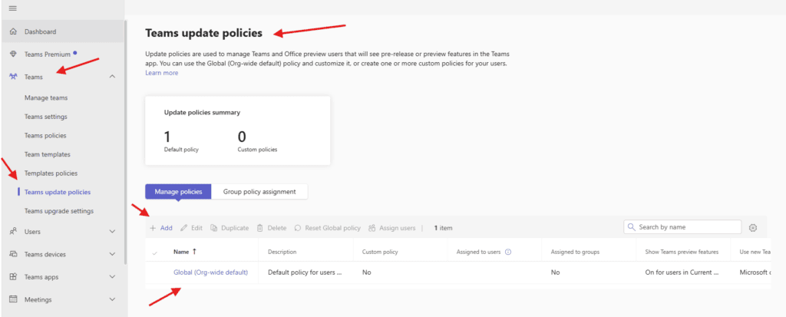Click the Assigned to users info icon
The width and height of the screenshot is (786, 317).
tap(508, 252)
